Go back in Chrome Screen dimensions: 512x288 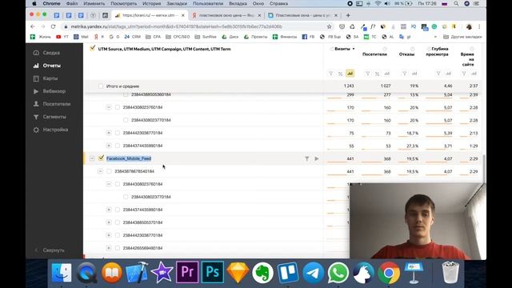coord(33,26)
